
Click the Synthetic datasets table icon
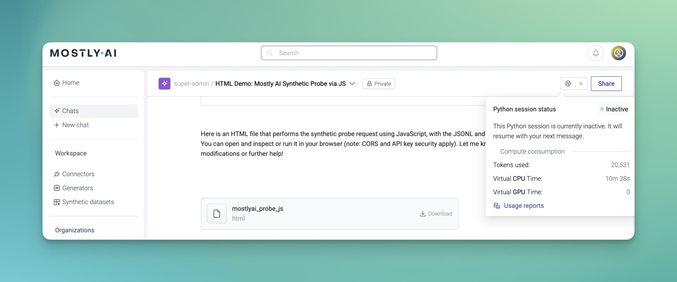pos(57,202)
